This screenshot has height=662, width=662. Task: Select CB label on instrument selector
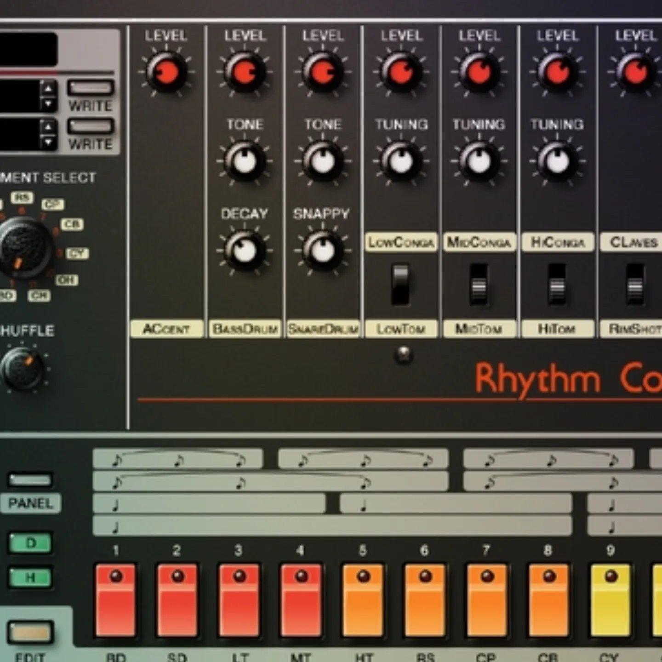[x=72, y=224]
